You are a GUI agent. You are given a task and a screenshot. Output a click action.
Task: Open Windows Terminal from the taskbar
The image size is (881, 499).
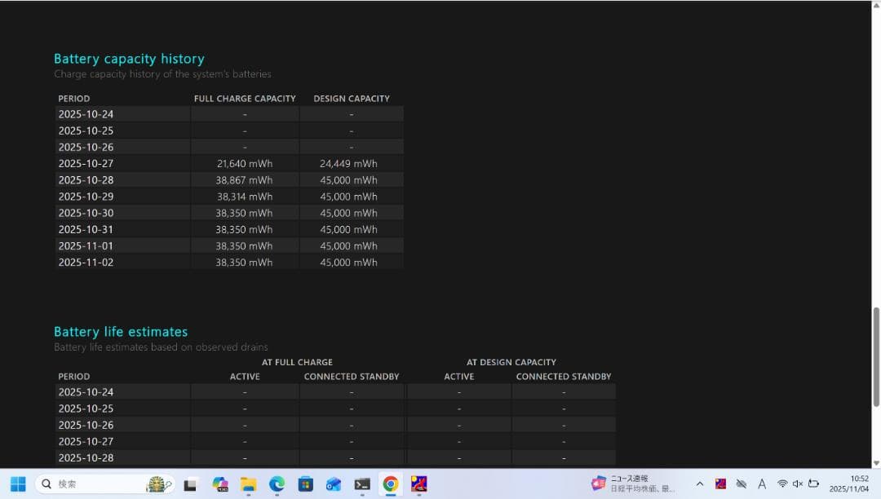[361, 484]
